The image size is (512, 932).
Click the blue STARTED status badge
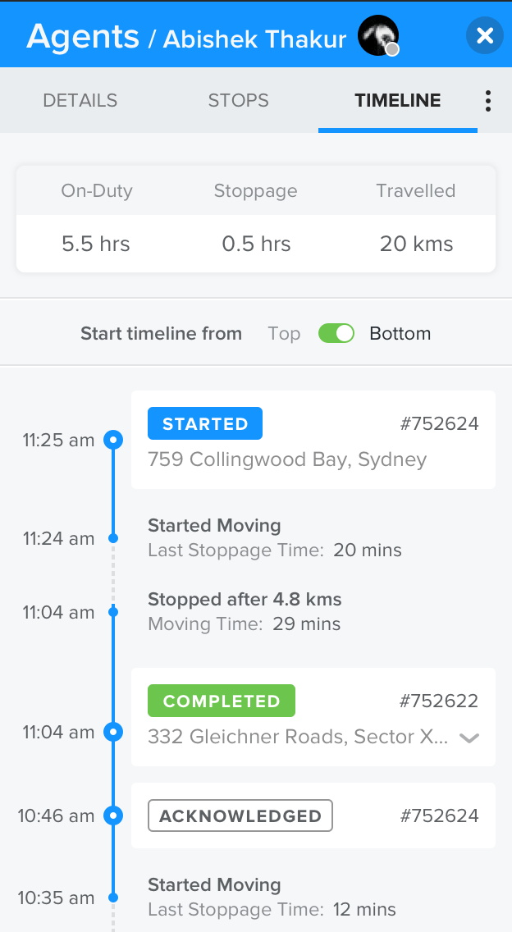pos(205,423)
